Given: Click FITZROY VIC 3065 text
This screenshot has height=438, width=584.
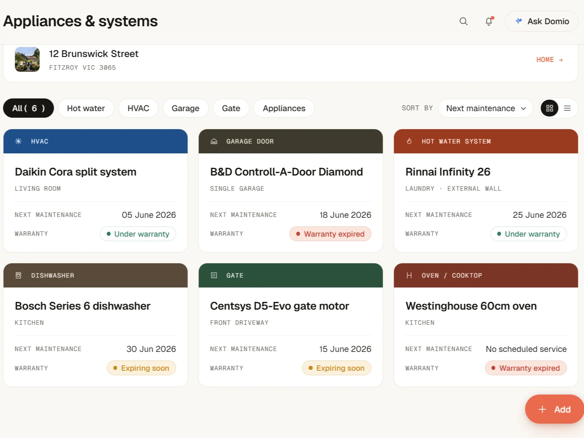Looking at the screenshot, I should pyautogui.click(x=82, y=68).
